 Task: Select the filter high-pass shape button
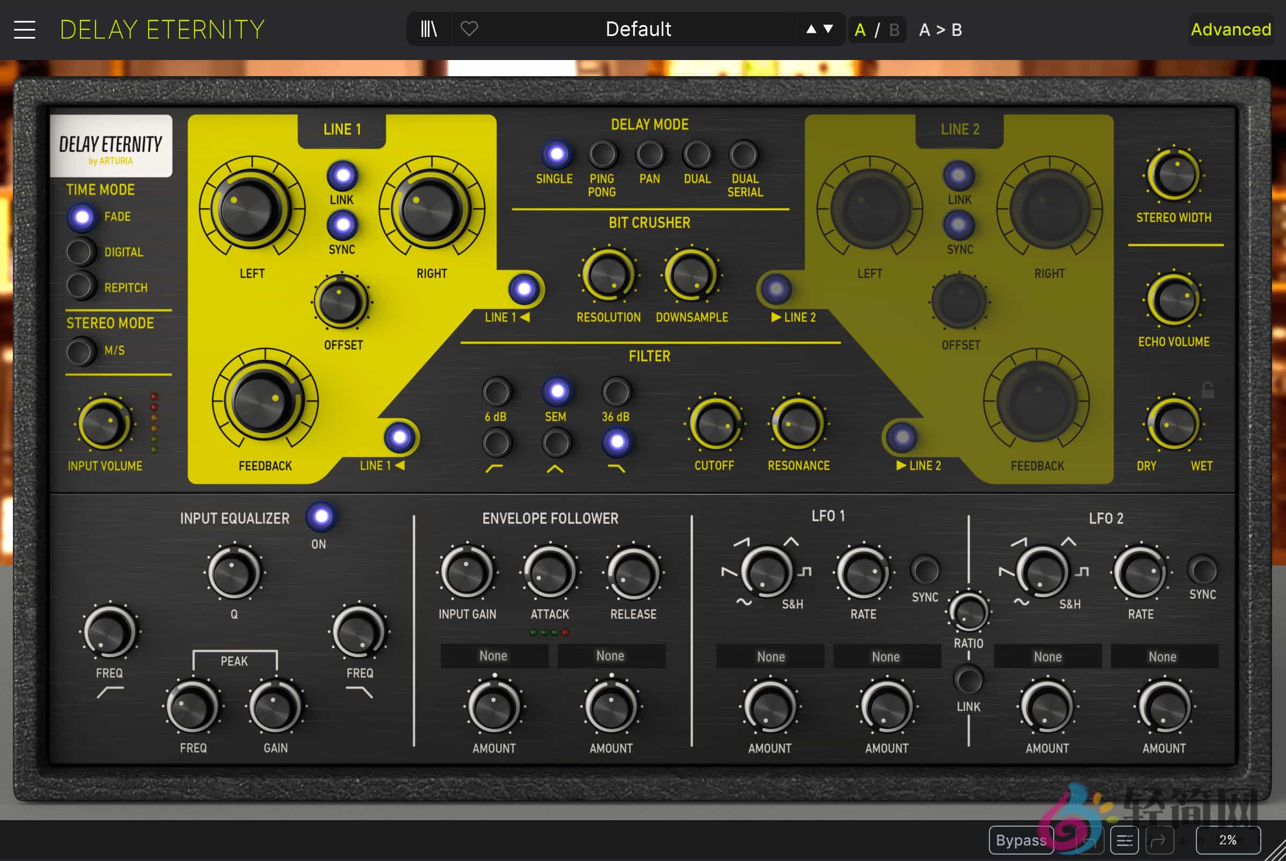497,443
